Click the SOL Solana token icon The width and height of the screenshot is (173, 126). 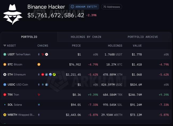[5, 105]
